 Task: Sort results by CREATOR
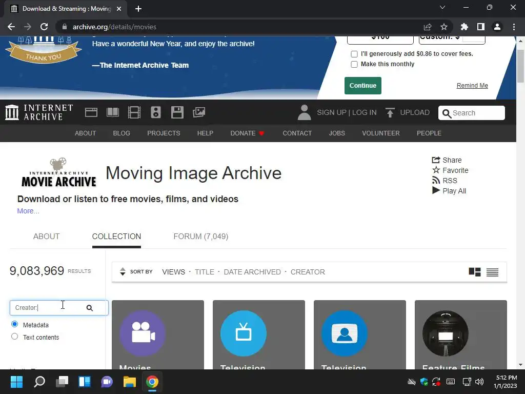coord(308,272)
